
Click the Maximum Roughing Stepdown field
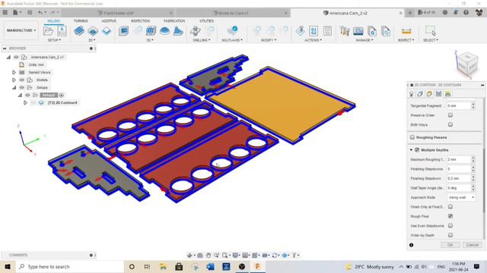click(459, 159)
